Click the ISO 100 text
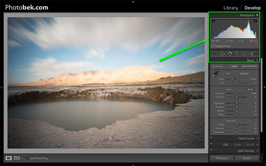This screenshot has height=166, width=266. pos(215,41)
